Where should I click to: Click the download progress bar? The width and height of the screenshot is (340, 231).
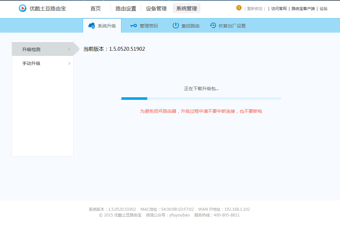pos(201,99)
